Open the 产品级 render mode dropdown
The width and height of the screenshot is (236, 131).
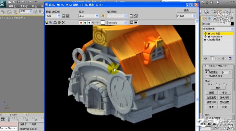(x=186, y=16)
